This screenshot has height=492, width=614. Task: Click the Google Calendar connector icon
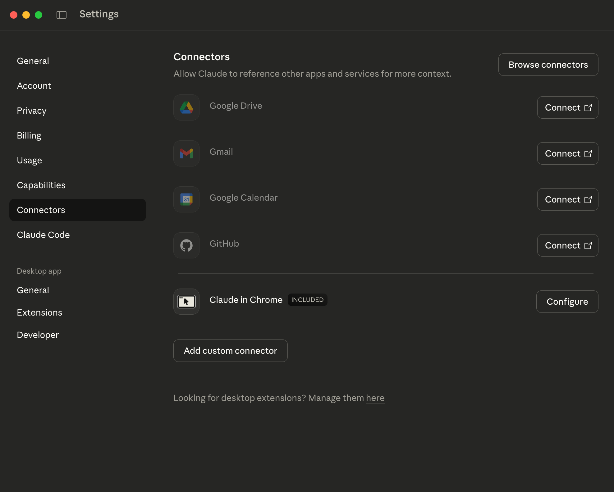pyautogui.click(x=186, y=199)
